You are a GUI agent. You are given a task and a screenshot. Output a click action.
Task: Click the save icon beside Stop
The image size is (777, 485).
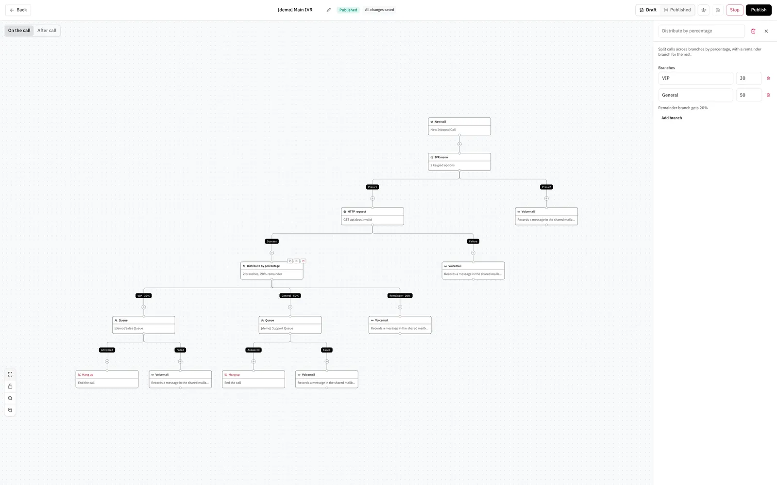point(718,10)
